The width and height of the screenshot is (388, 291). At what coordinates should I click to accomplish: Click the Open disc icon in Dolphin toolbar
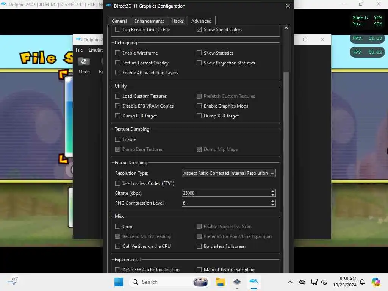coord(84,61)
